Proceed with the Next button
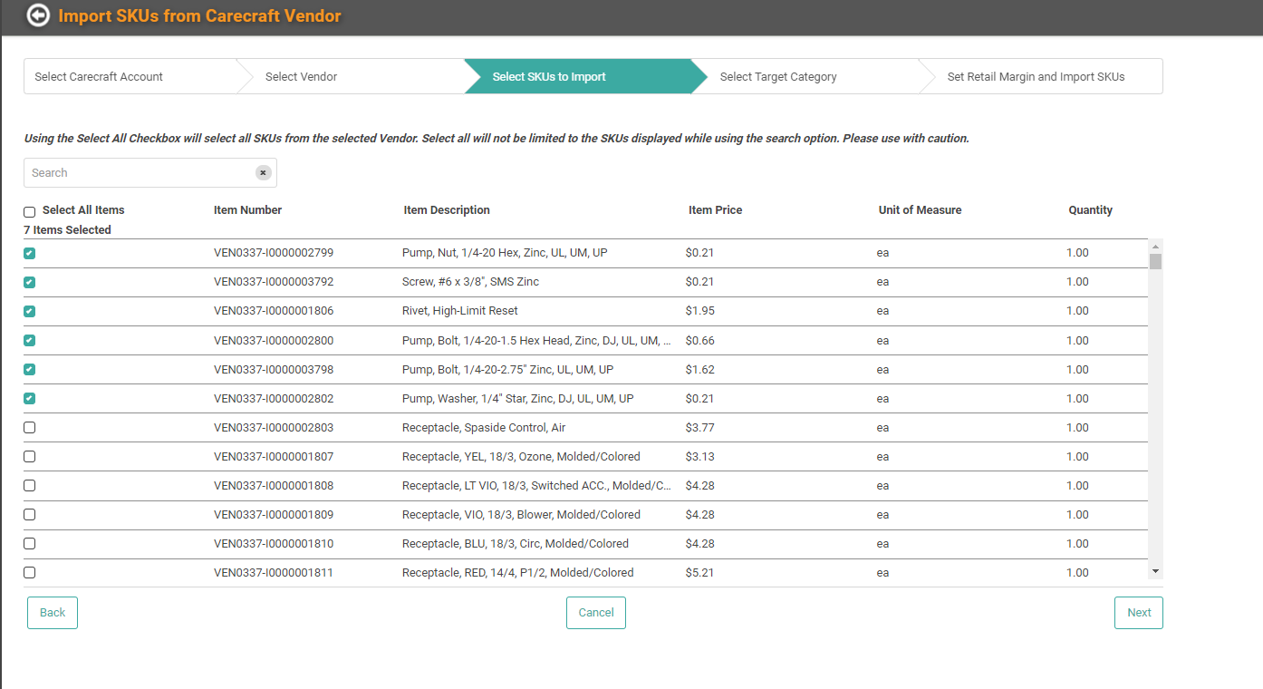 coord(1139,613)
